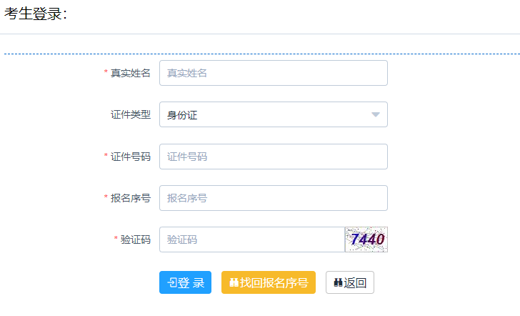Refresh the 7440 captcha image
This screenshot has width=520, height=316.
366,240
